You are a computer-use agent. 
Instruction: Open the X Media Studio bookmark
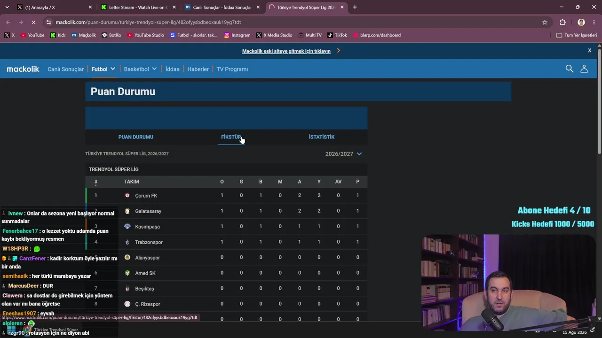[274, 35]
